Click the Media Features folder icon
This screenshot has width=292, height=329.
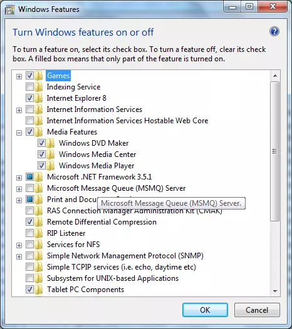[38, 132]
